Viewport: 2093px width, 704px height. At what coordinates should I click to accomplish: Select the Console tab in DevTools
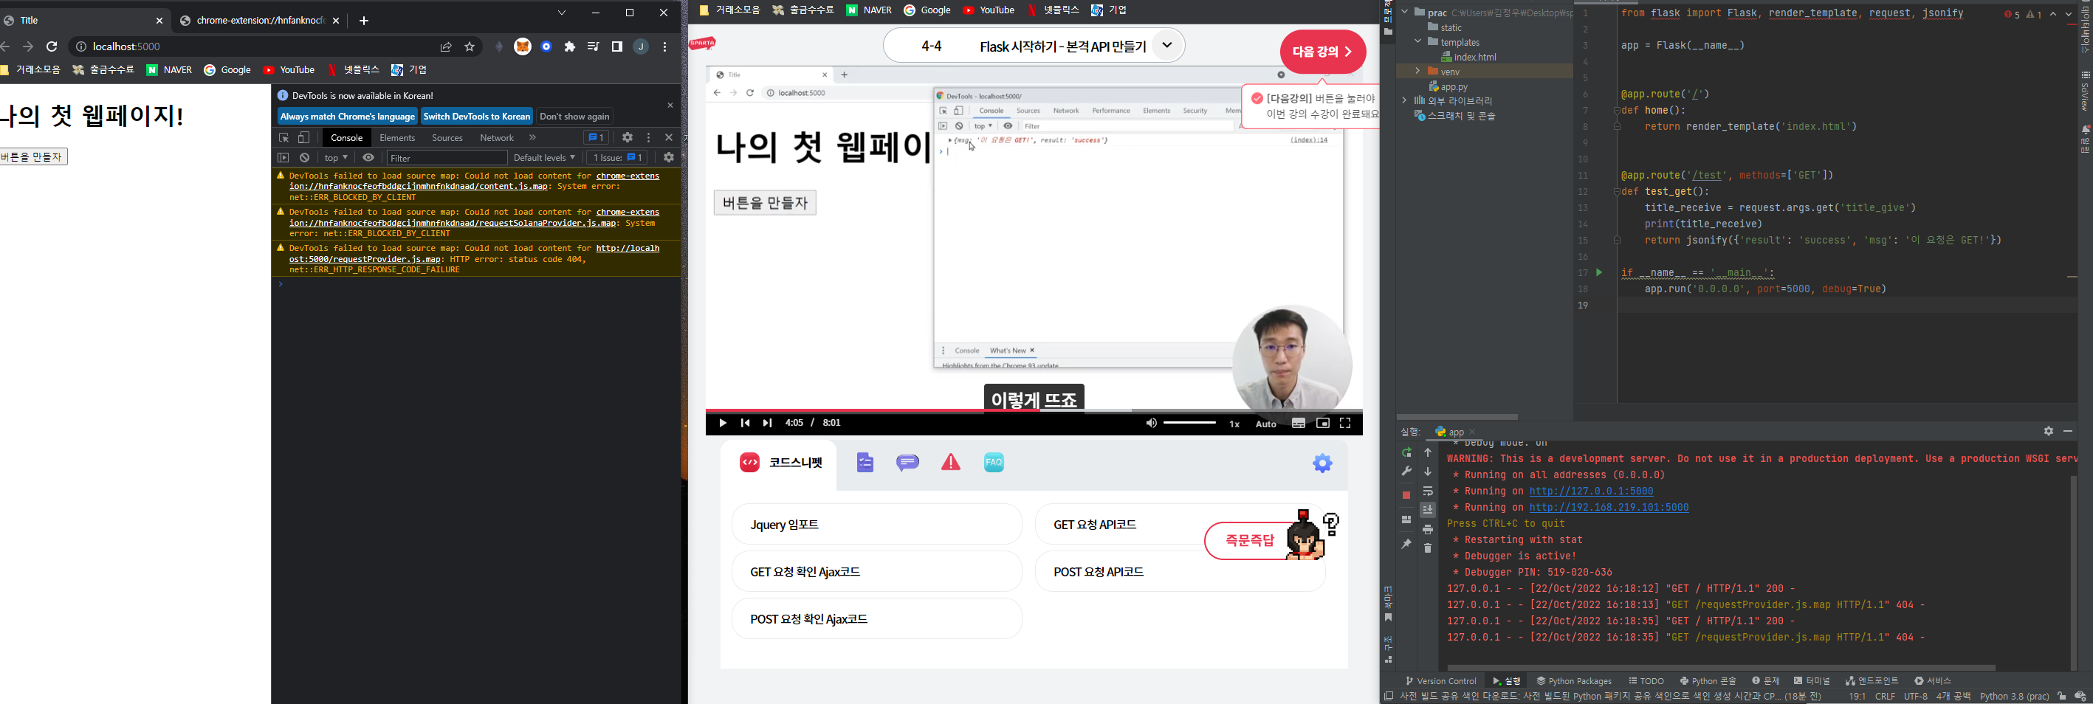pyautogui.click(x=347, y=138)
